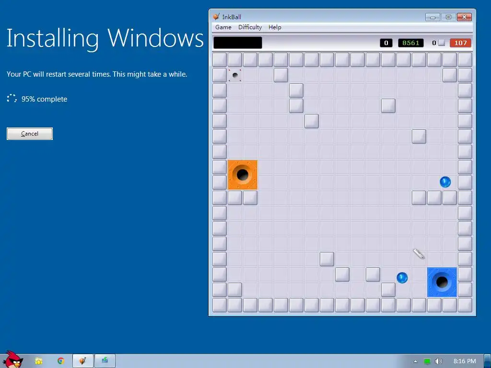The image size is (491, 368).
Task: Open the volume speaker icon in the tray
Action: click(x=439, y=361)
